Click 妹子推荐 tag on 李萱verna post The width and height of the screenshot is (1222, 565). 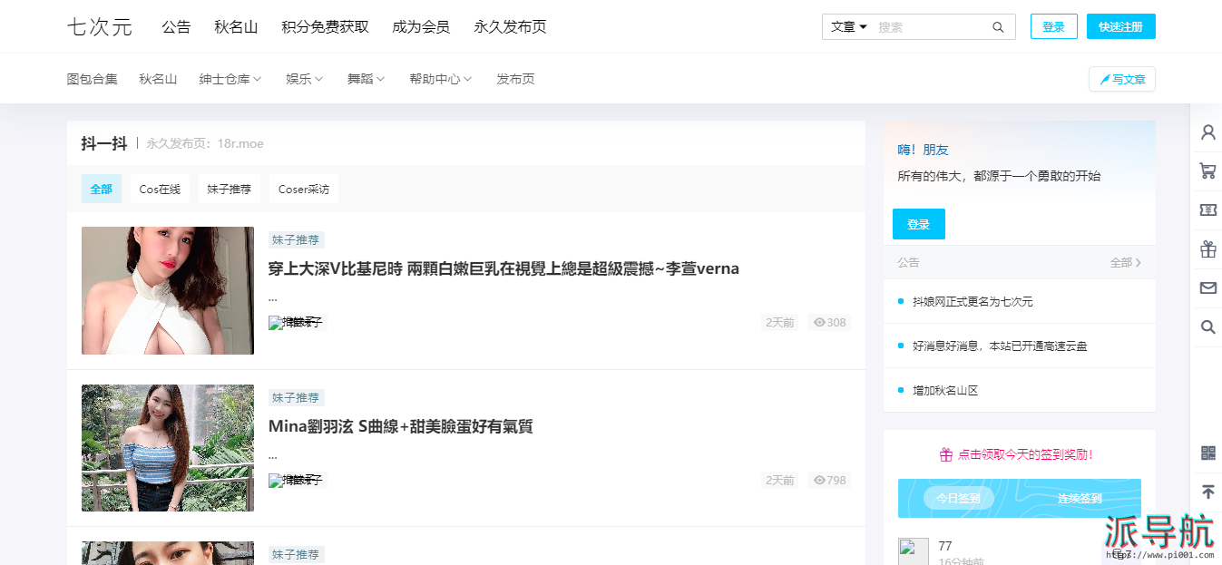point(297,240)
